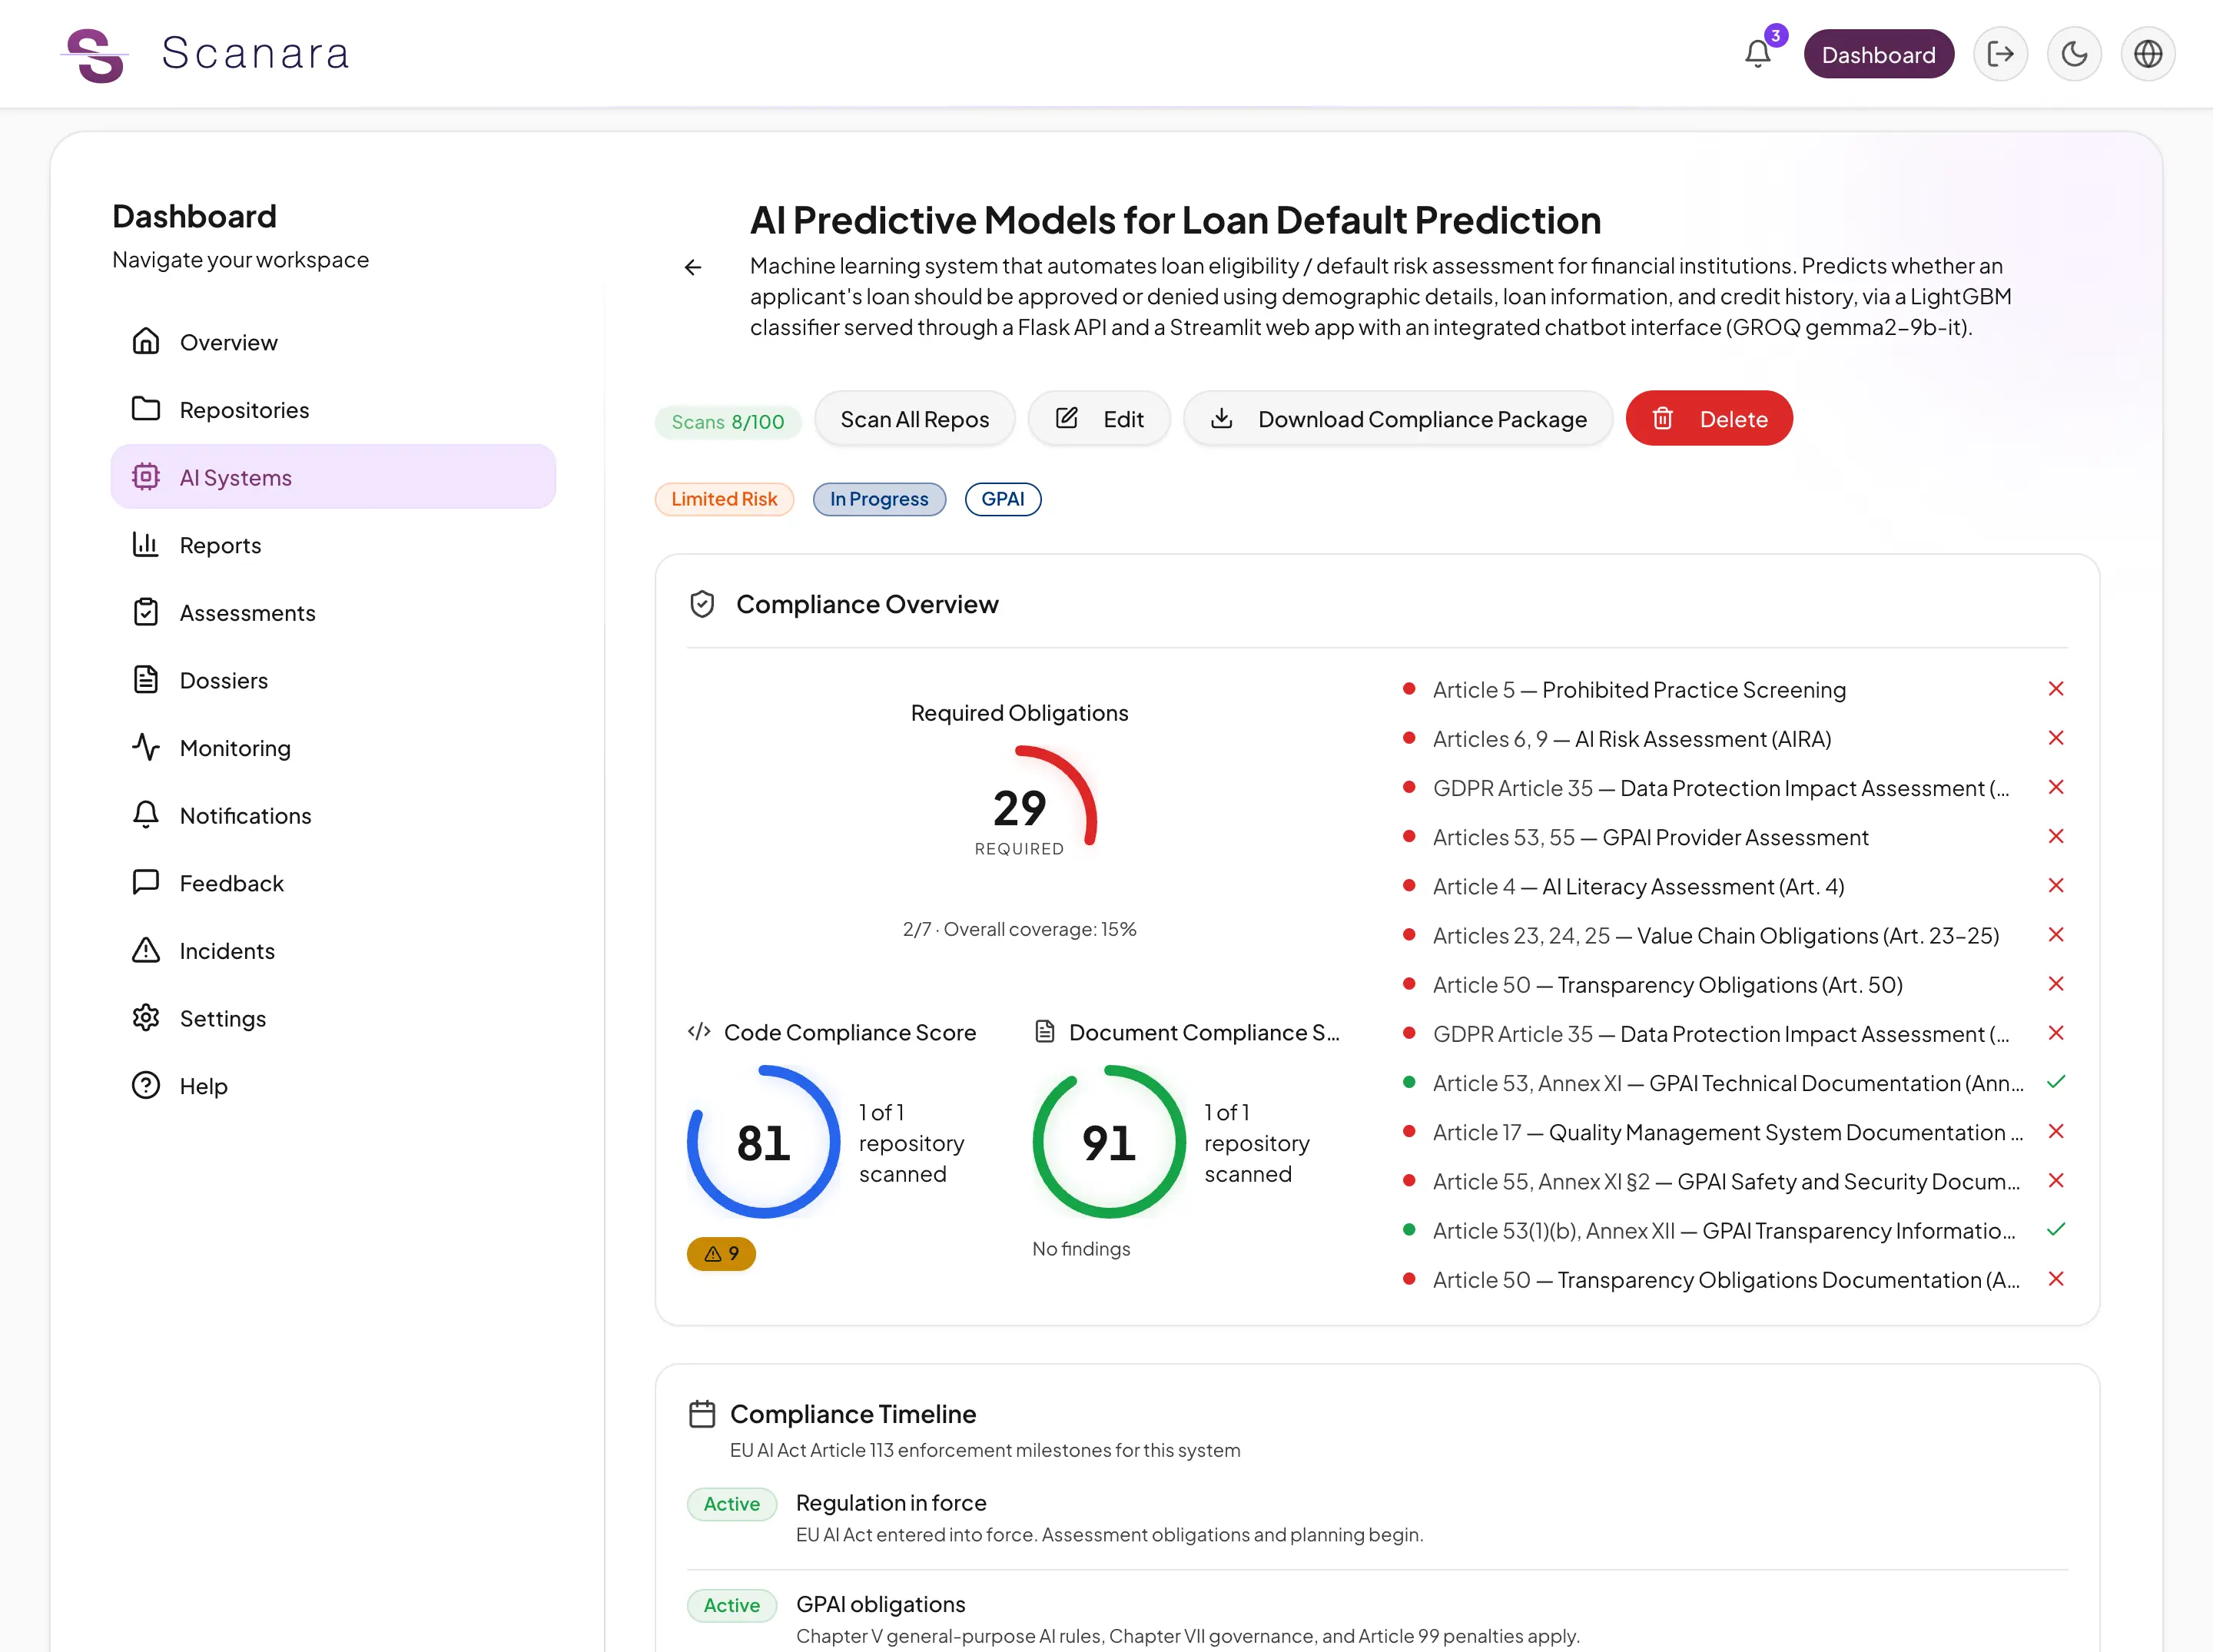Select Reports in the sidebar

tap(333, 545)
